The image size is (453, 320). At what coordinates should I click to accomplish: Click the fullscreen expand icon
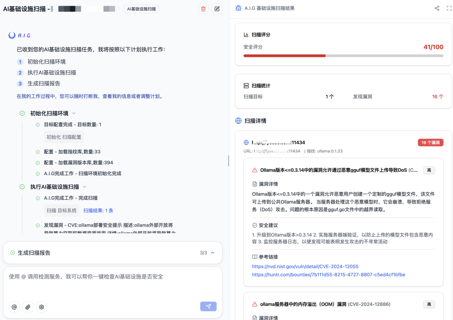449,8
